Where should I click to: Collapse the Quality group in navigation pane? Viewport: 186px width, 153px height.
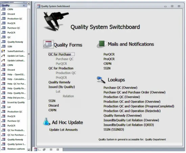(x=24, y=5)
